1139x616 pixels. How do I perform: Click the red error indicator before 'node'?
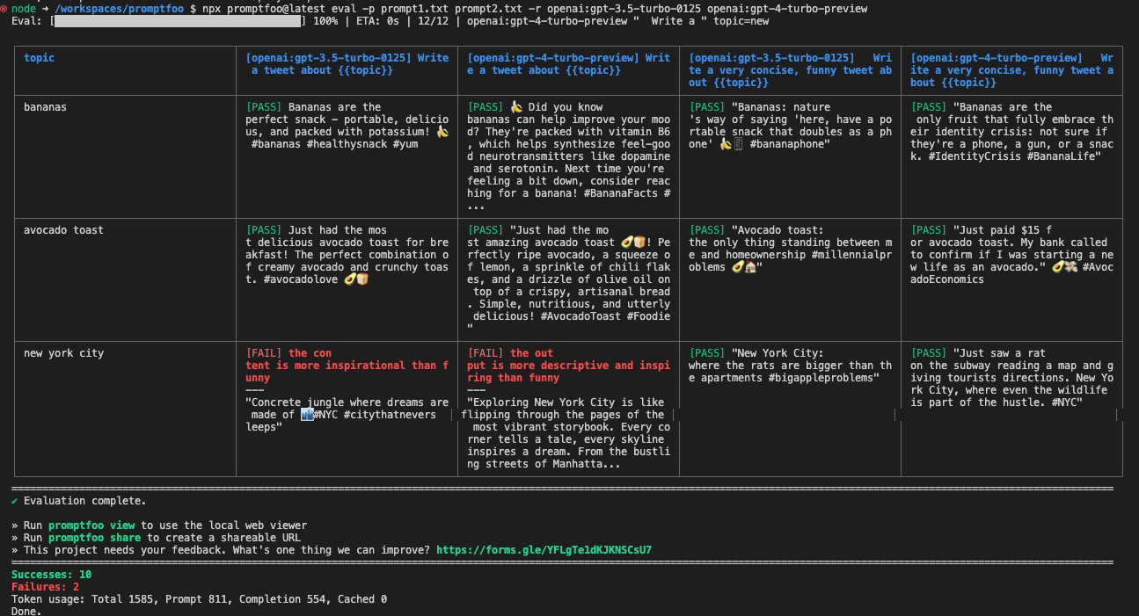pyautogui.click(x=4, y=9)
